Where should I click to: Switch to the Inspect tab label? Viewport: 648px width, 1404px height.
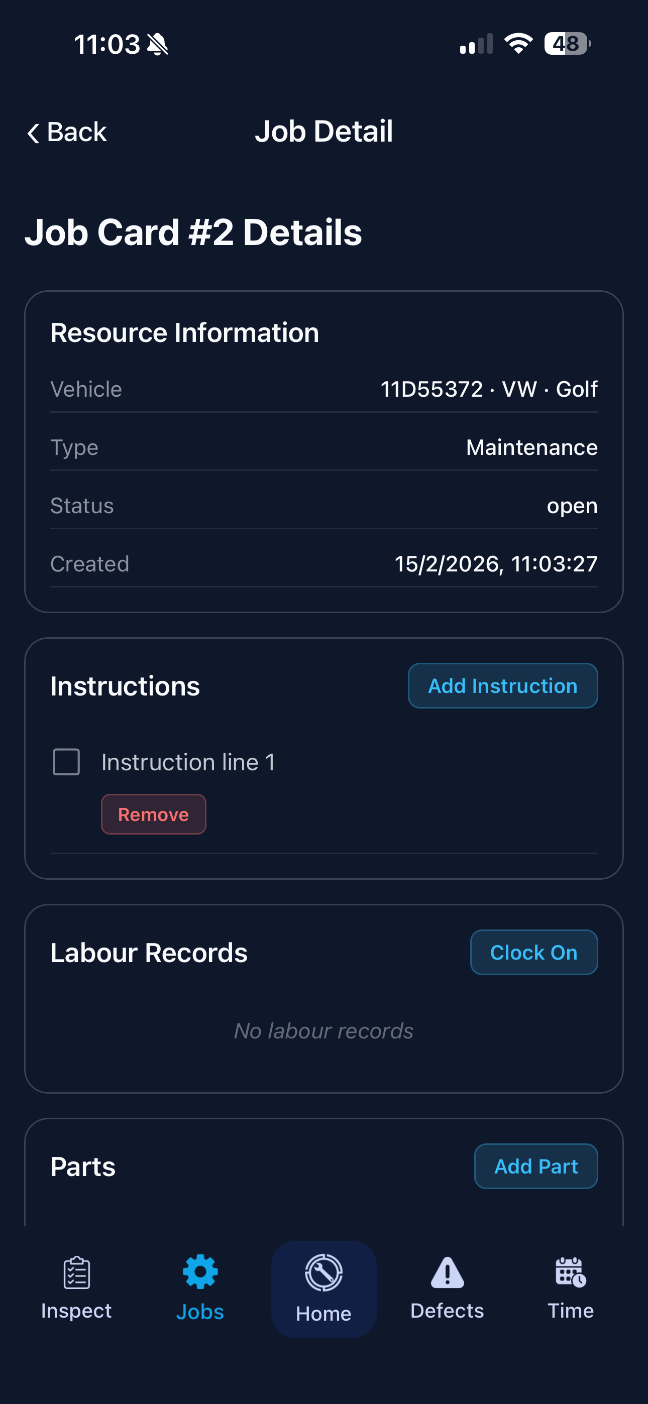click(x=76, y=1311)
